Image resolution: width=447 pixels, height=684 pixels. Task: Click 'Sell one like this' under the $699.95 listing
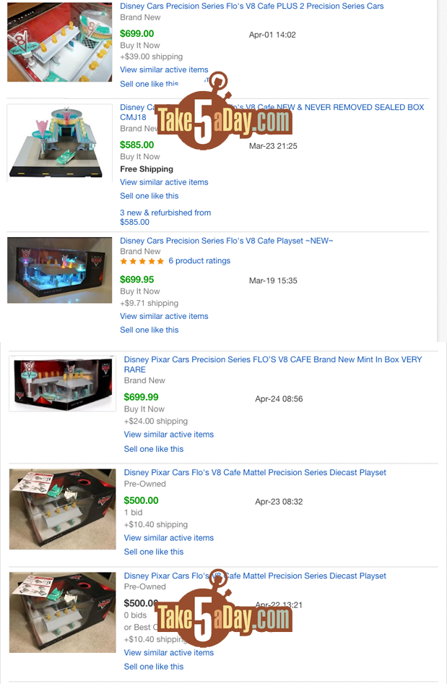coord(149,330)
